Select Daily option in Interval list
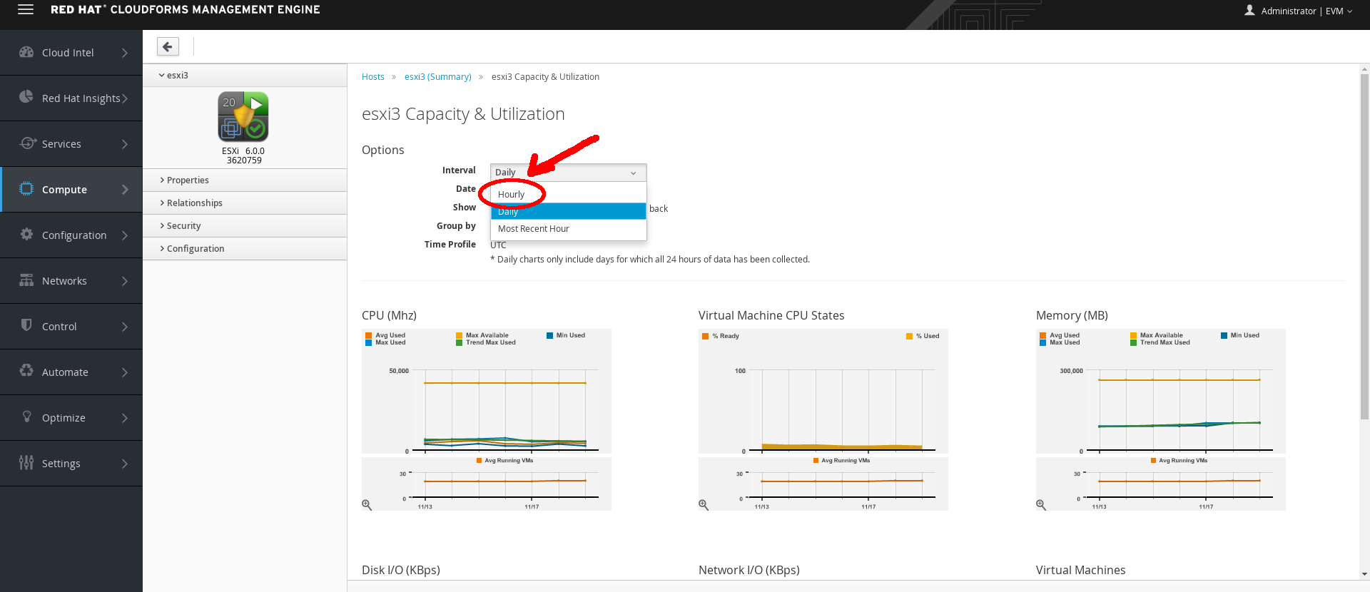Image resolution: width=1370 pixels, height=592 pixels. [x=568, y=211]
